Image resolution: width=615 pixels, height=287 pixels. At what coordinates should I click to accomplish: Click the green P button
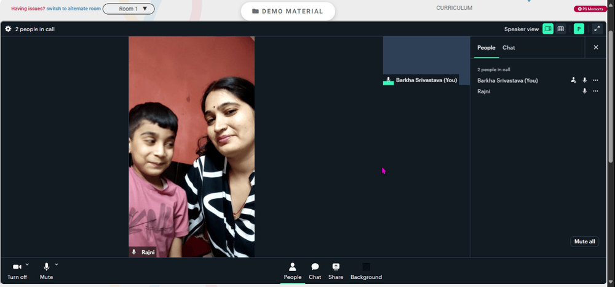[x=579, y=29]
